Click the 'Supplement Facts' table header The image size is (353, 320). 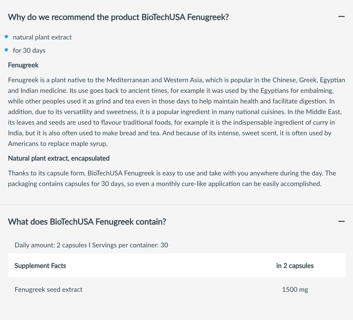pyautogui.click(x=40, y=266)
